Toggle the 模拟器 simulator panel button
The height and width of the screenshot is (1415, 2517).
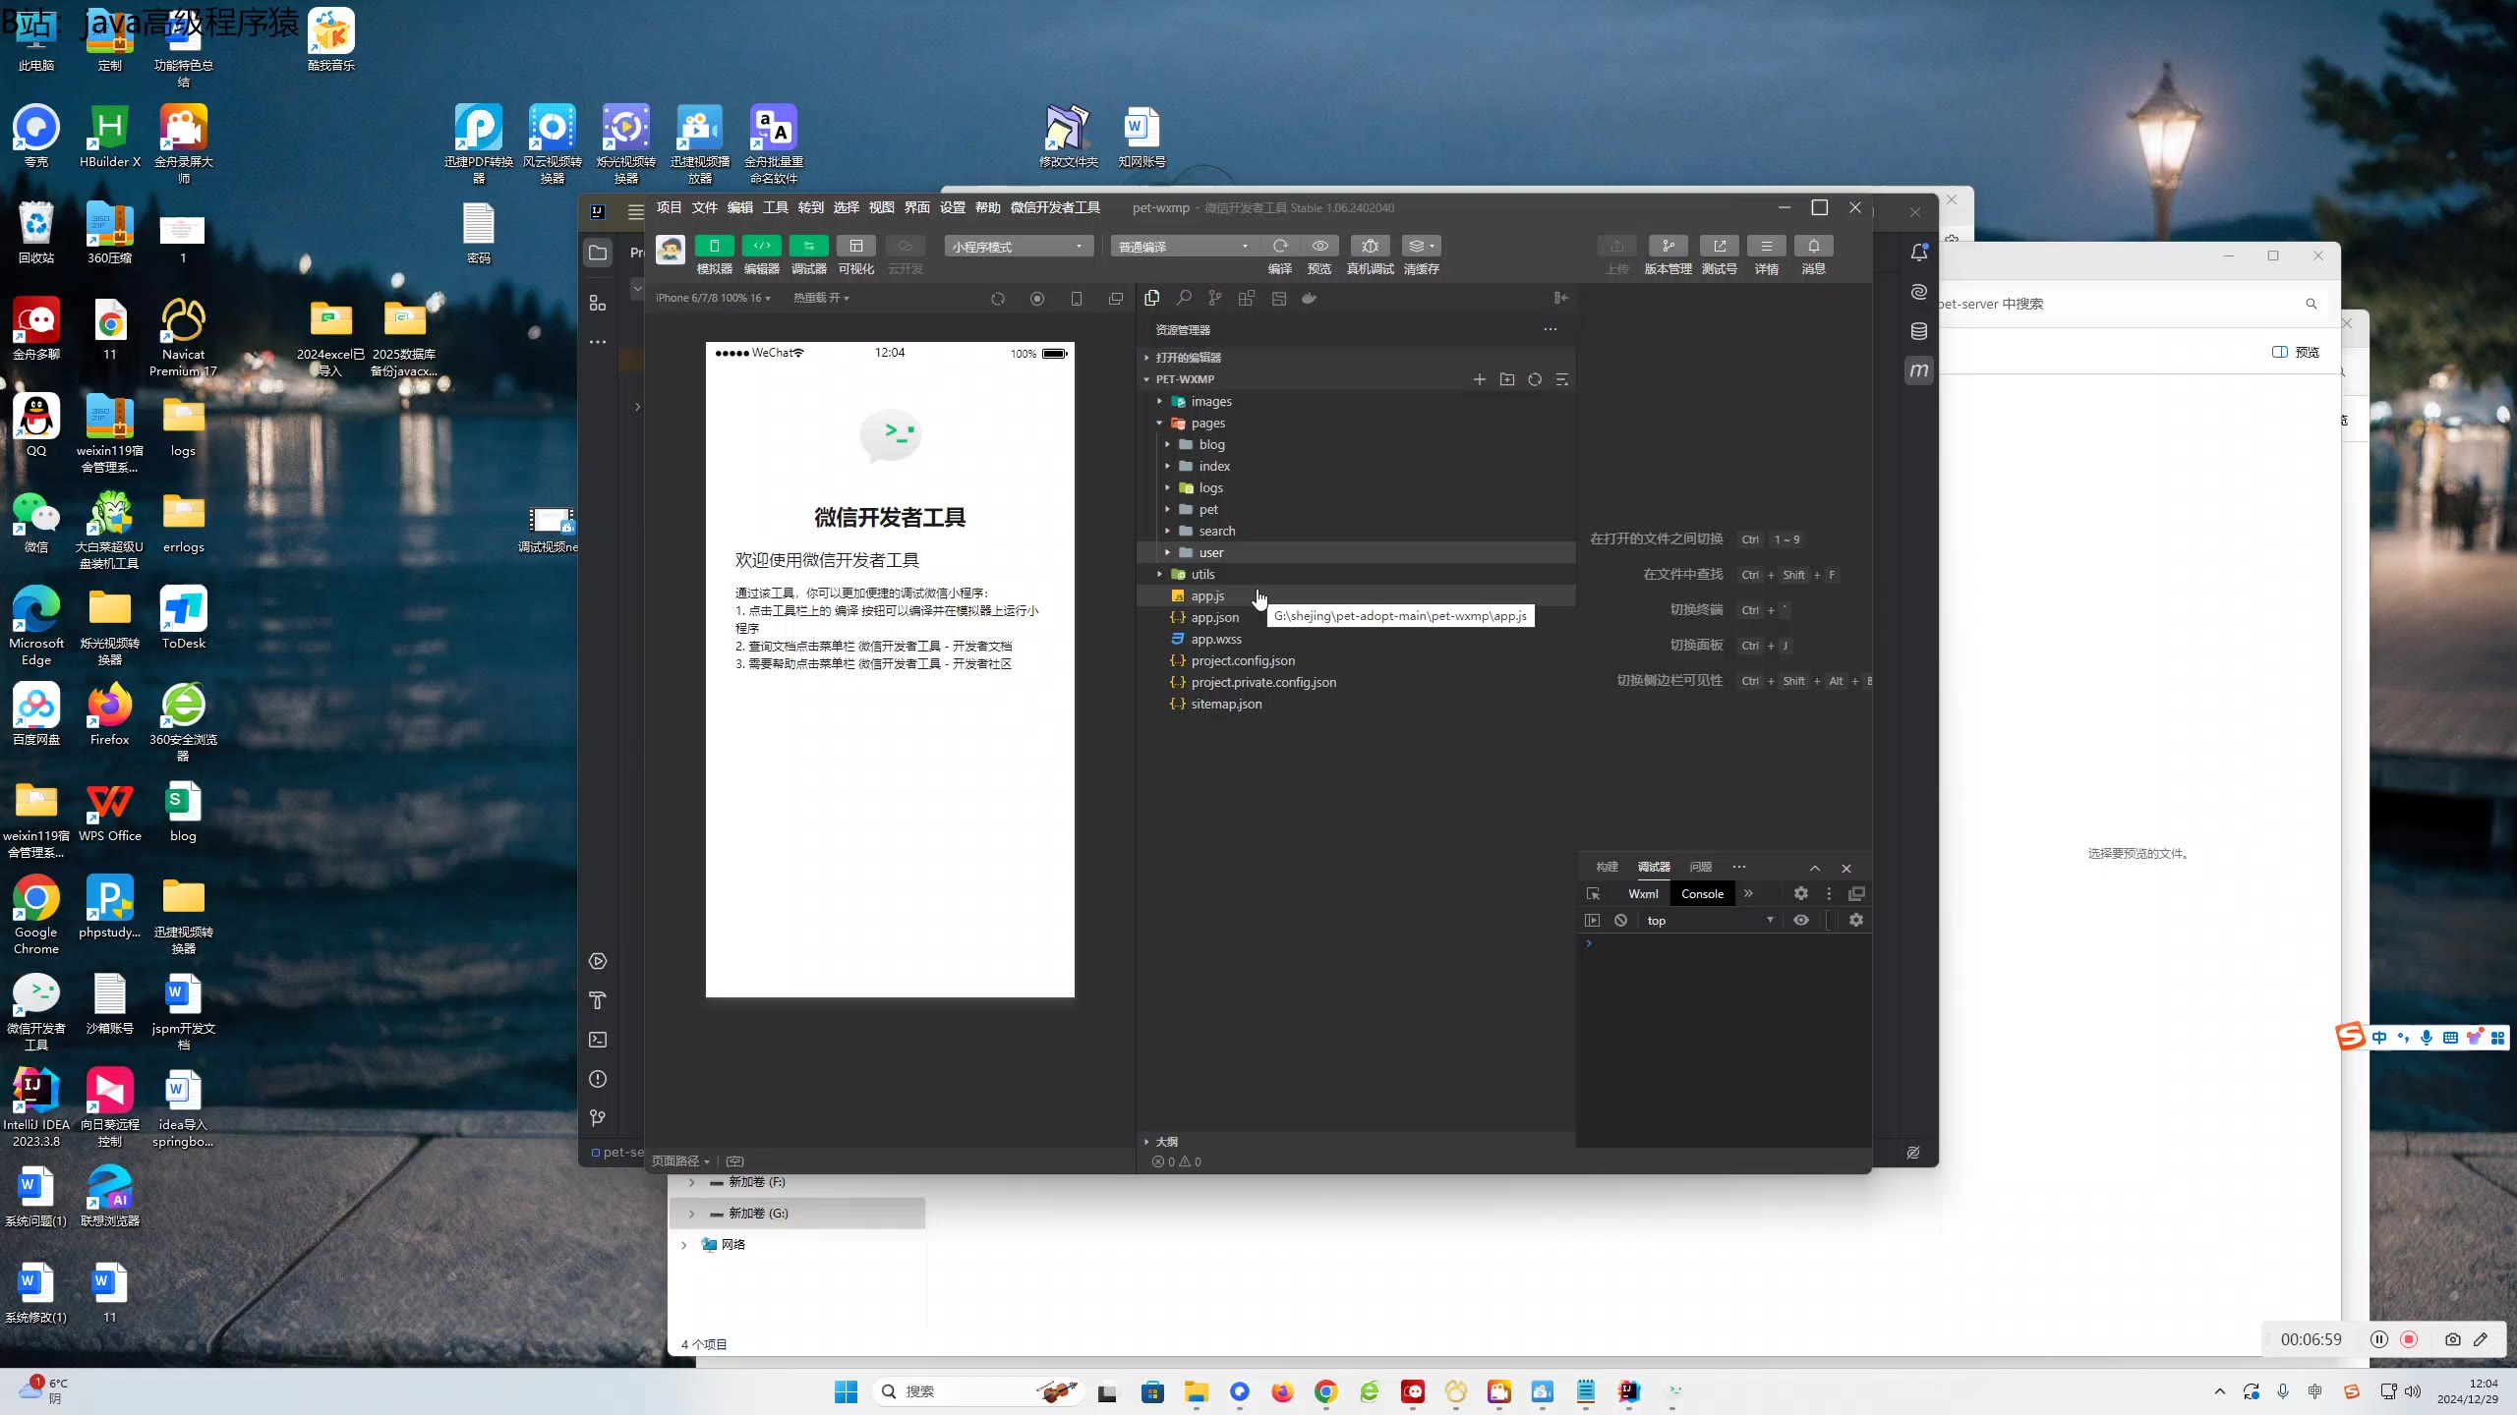(715, 246)
